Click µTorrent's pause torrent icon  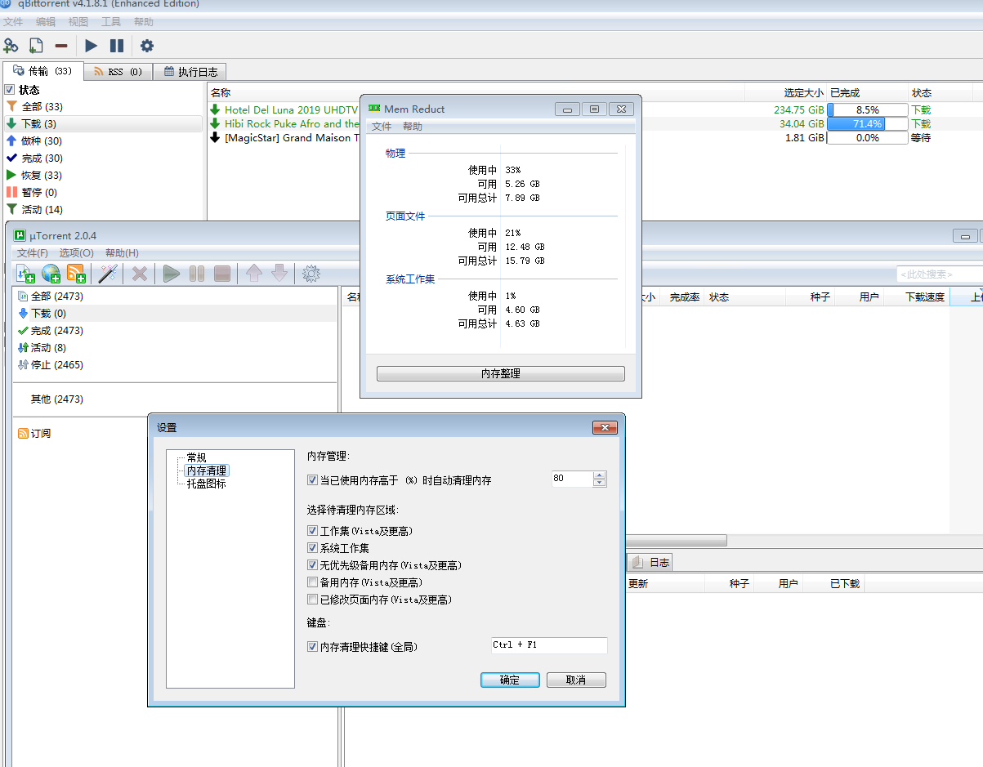[197, 274]
